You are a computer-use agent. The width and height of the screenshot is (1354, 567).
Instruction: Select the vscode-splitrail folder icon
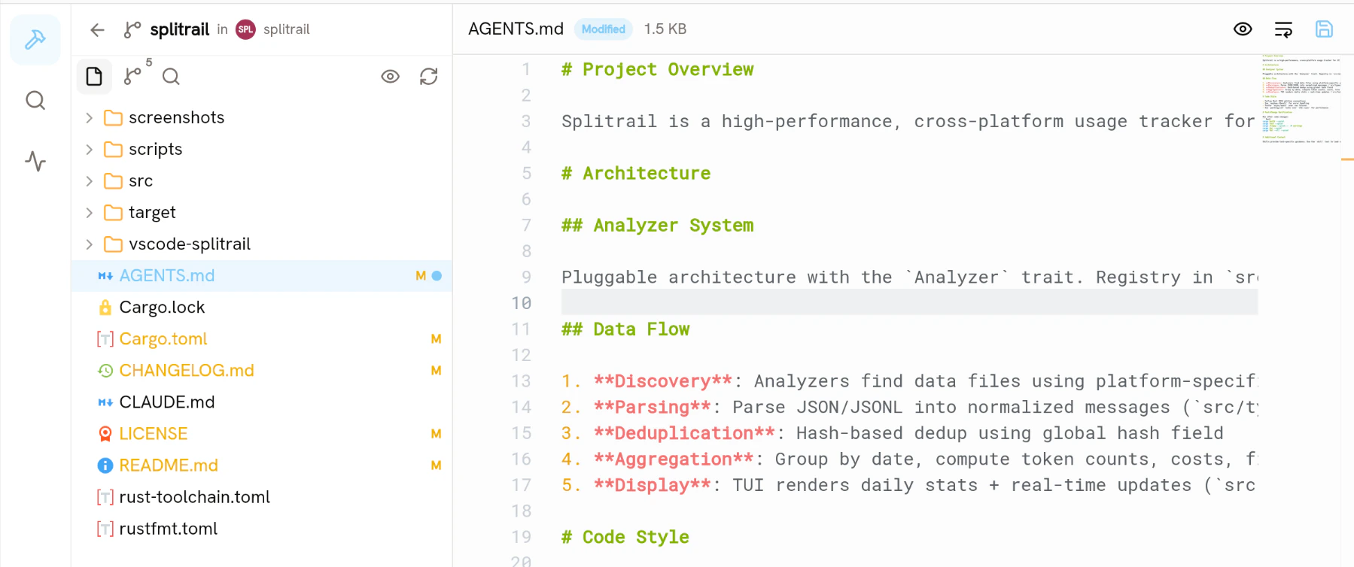[x=113, y=244]
